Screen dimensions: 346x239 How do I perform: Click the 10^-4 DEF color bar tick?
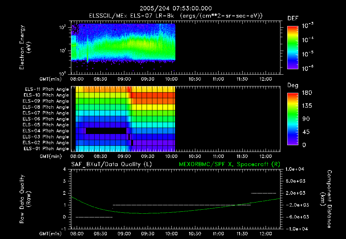[307, 40]
